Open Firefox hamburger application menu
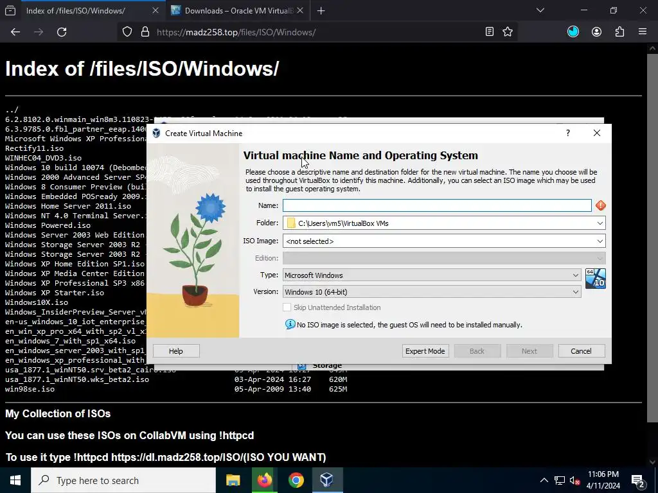This screenshot has height=493, width=658. tap(643, 32)
